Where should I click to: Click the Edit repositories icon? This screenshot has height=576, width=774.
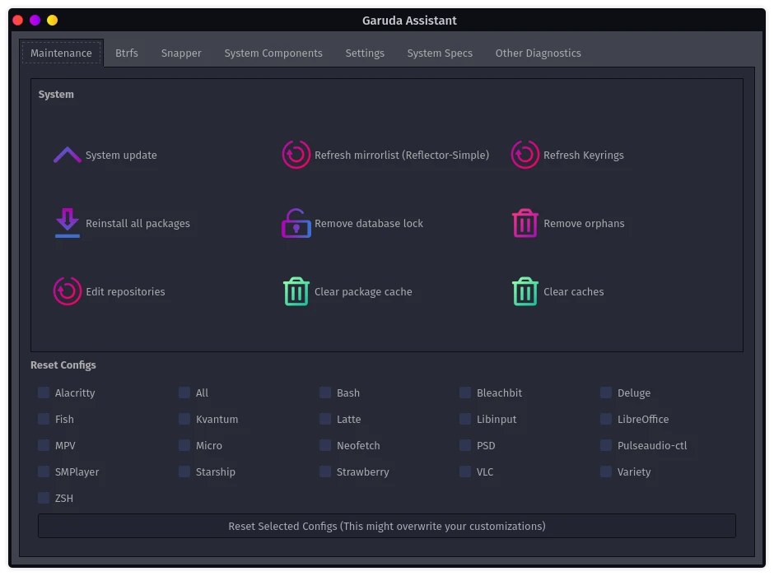pyautogui.click(x=68, y=291)
